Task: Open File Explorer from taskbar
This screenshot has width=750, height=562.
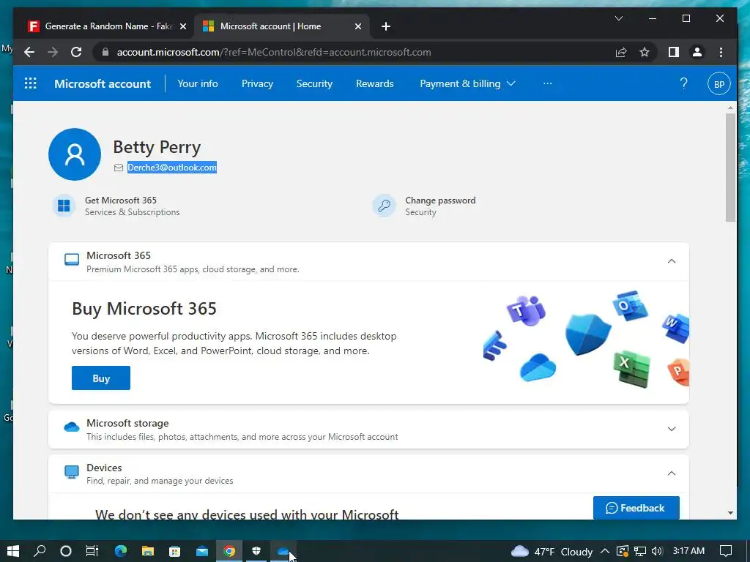Action: (x=148, y=551)
